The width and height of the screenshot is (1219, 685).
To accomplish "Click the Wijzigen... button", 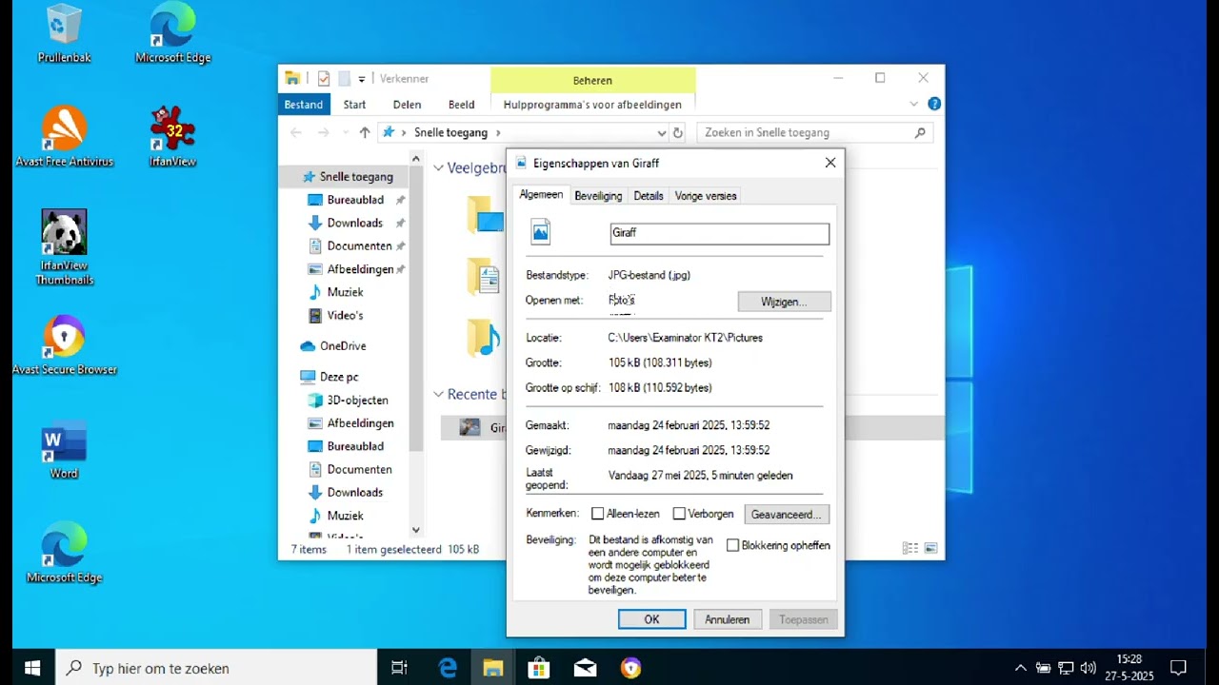I will (x=784, y=302).
